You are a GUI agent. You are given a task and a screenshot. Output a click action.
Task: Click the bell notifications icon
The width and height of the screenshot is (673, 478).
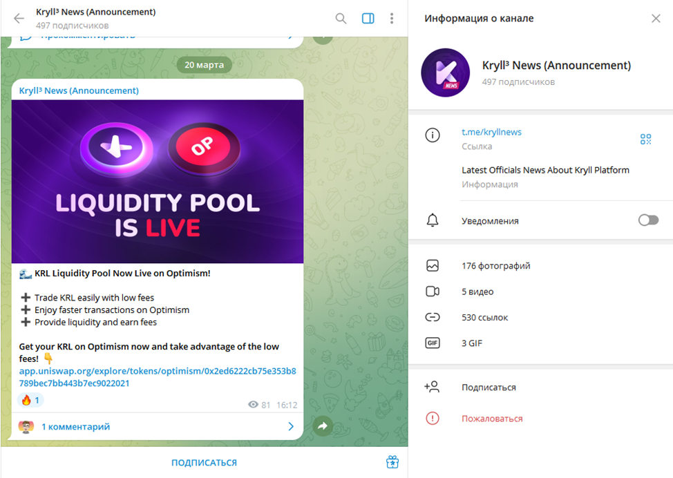(x=433, y=220)
